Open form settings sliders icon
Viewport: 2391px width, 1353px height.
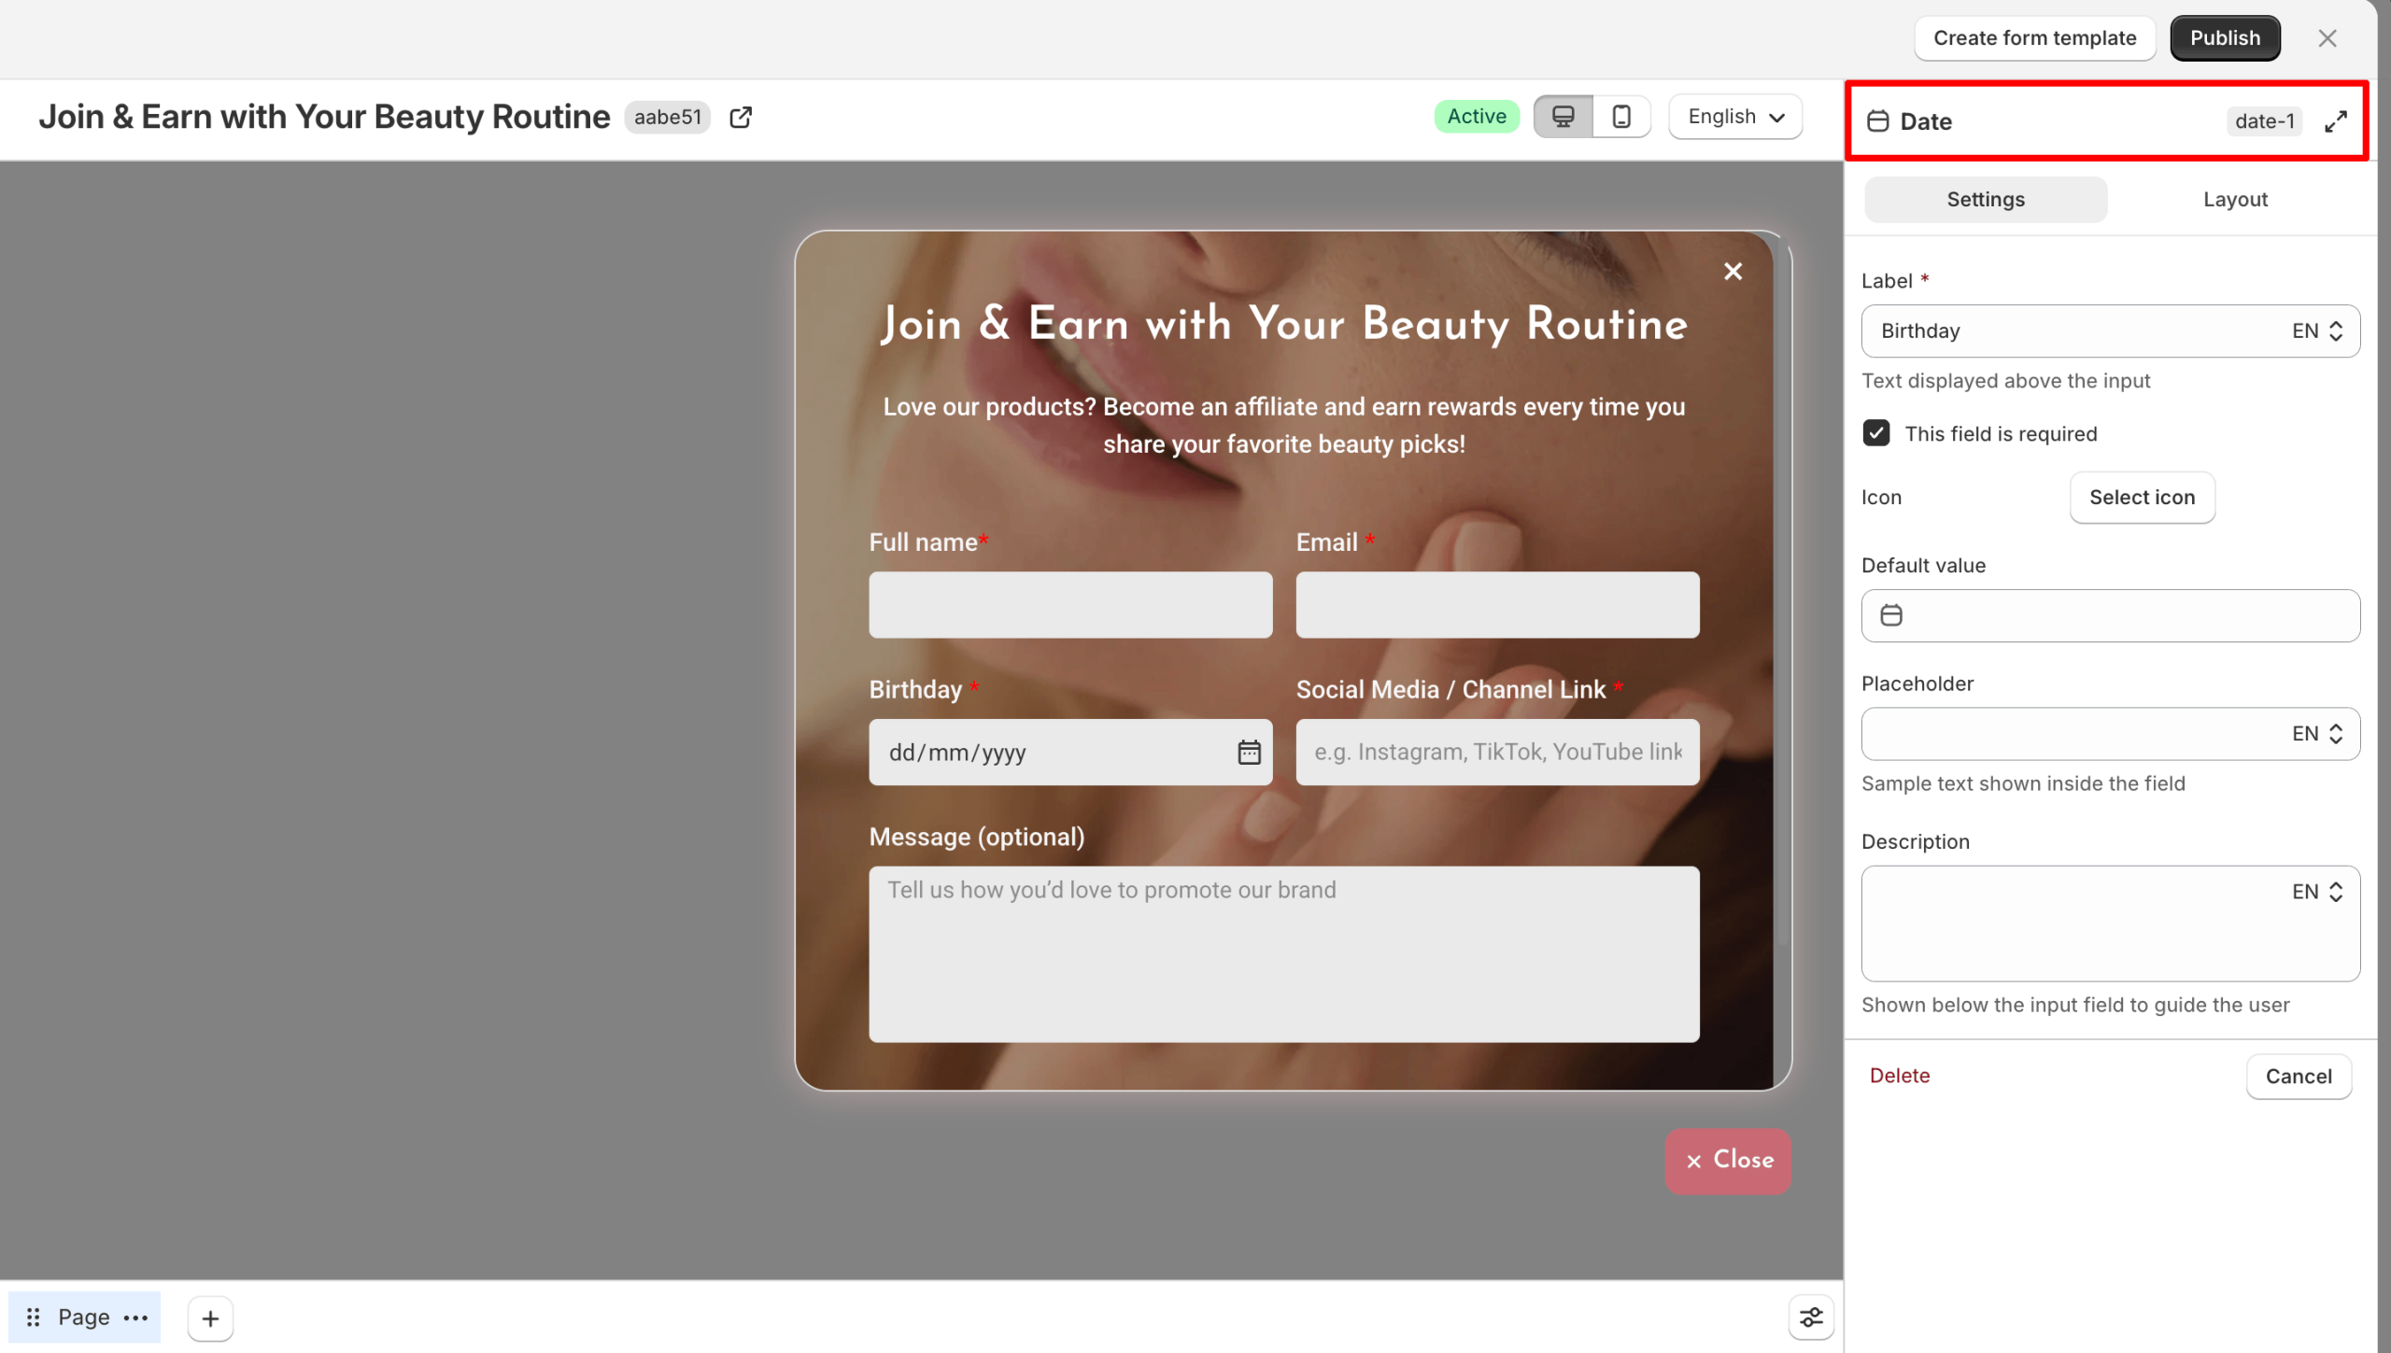click(x=1811, y=1318)
